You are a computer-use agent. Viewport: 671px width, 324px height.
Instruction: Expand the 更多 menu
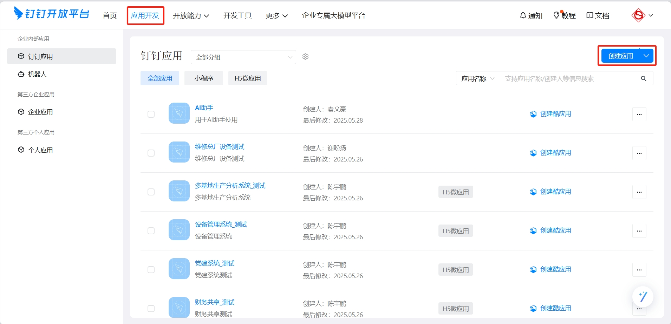pos(277,15)
